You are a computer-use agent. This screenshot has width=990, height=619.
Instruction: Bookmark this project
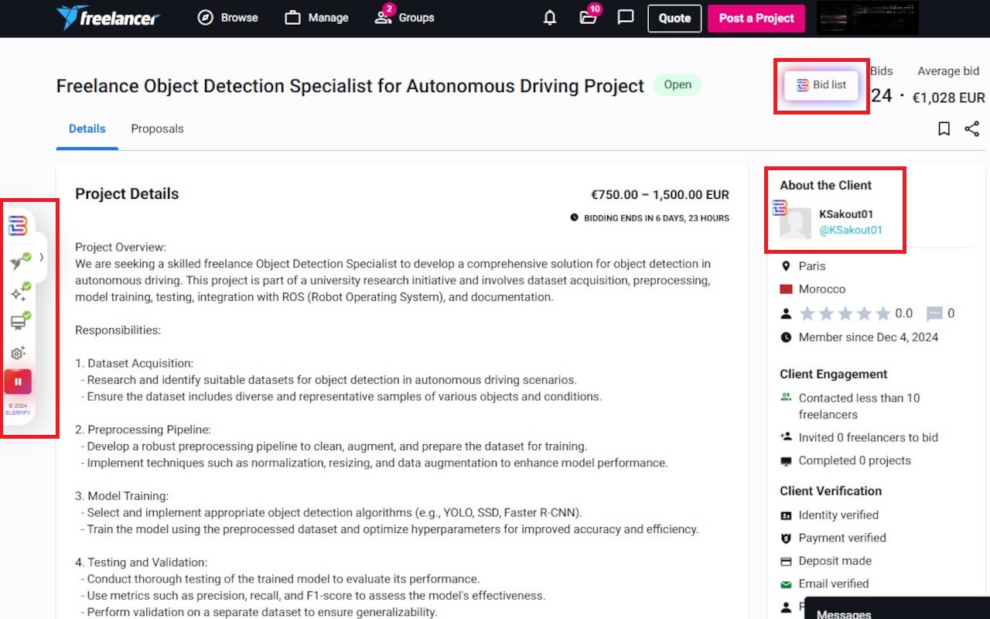coord(944,129)
